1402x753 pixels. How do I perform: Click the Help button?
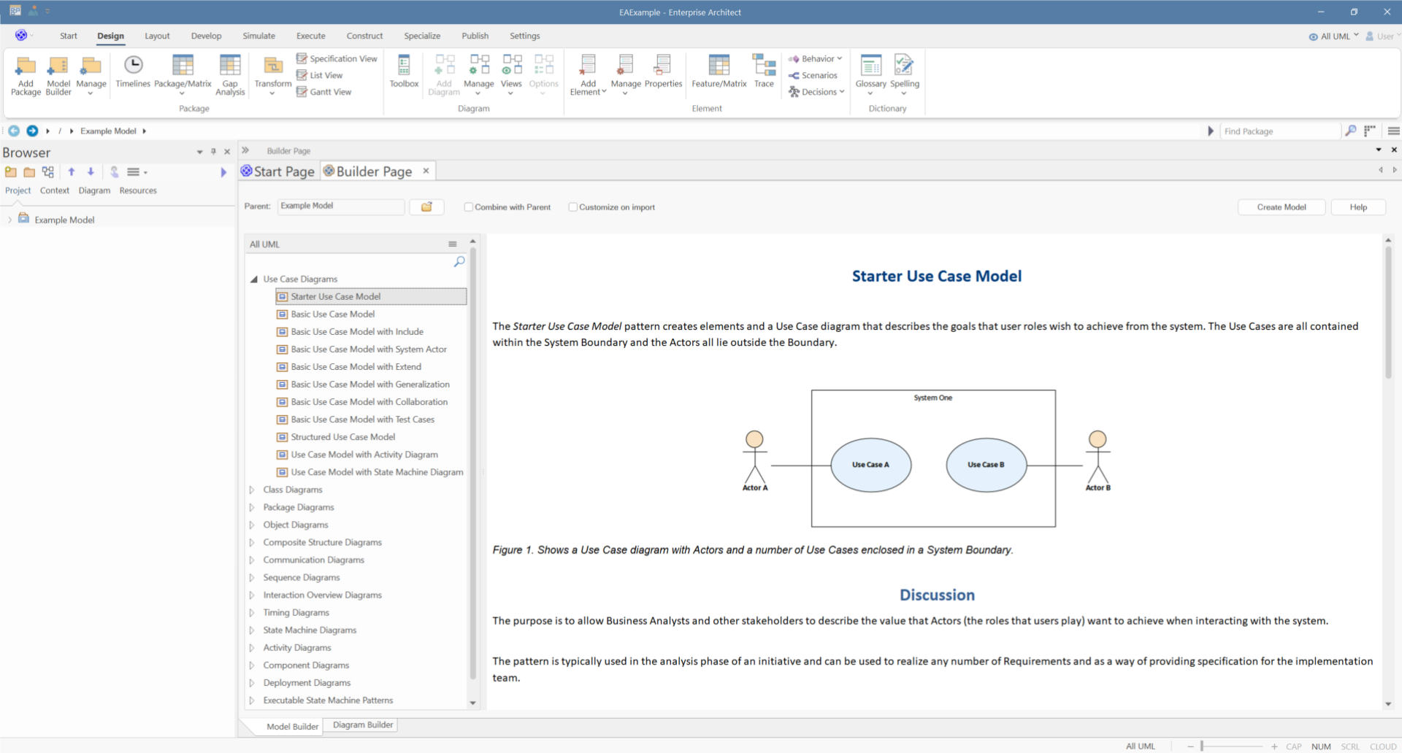1358,207
